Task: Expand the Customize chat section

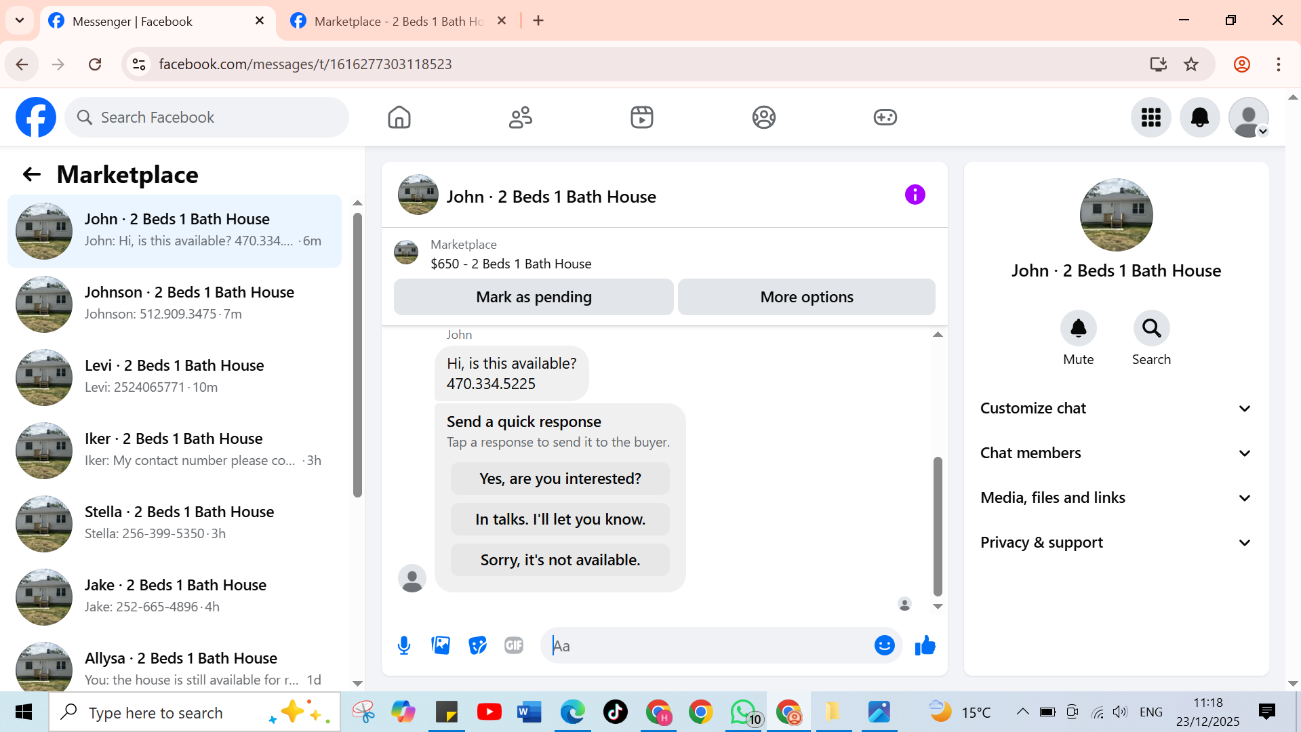Action: pos(1116,408)
